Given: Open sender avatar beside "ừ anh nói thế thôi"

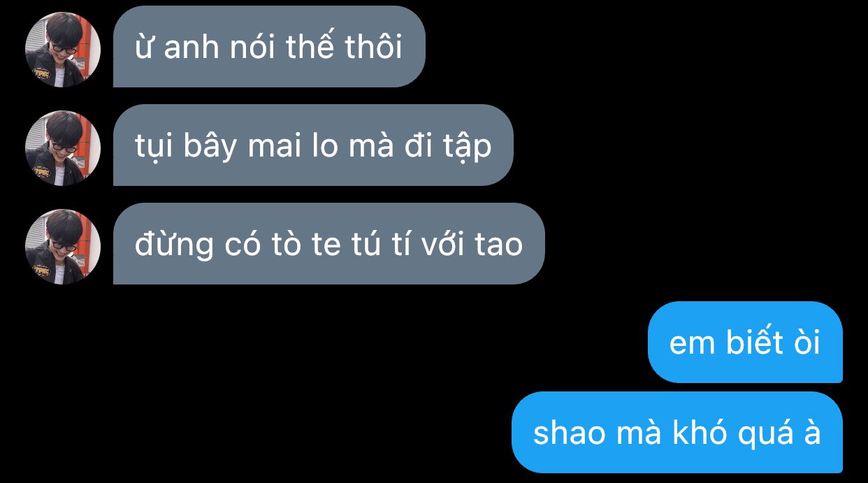Looking at the screenshot, I should 63,50.
